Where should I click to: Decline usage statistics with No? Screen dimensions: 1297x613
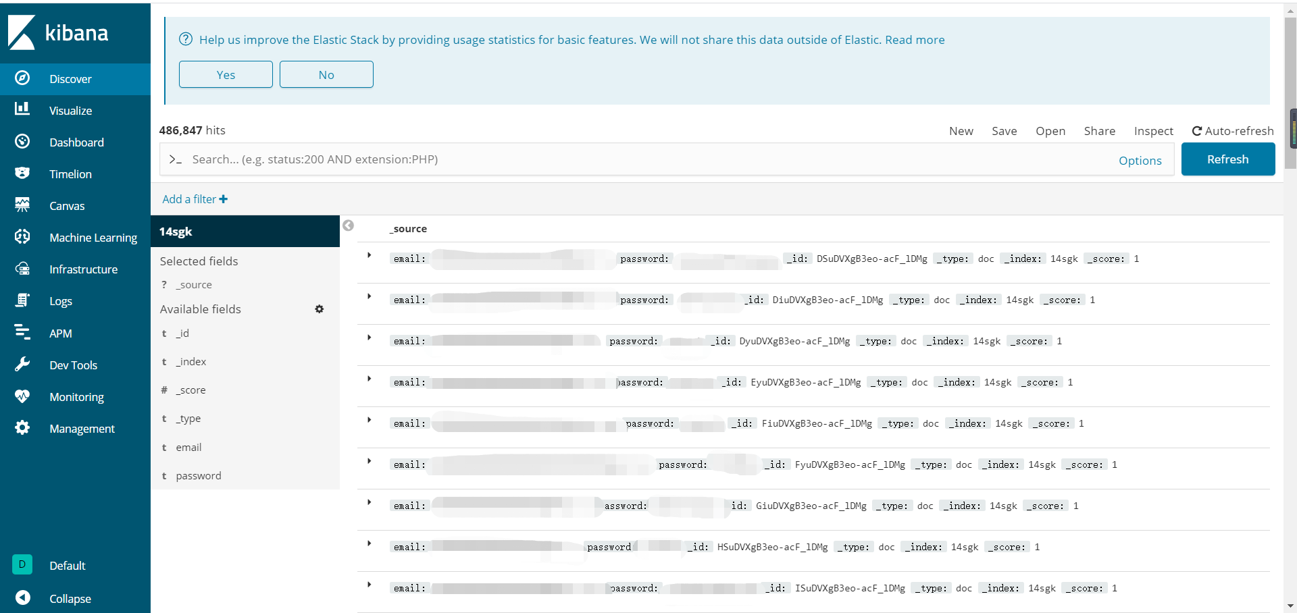[326, 74]
